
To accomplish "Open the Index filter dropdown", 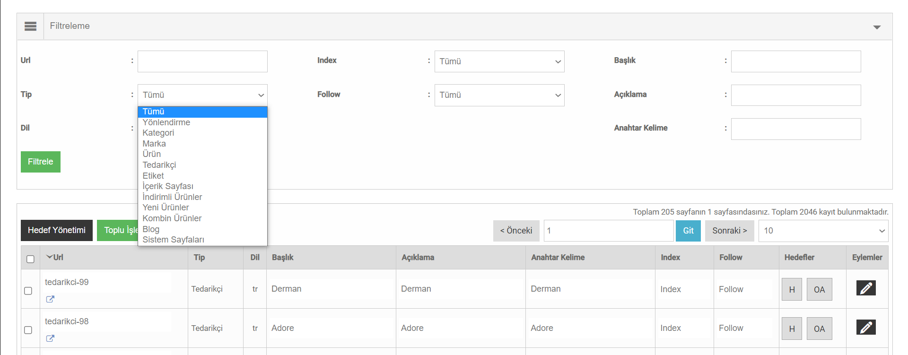I will tap(499, 61).
